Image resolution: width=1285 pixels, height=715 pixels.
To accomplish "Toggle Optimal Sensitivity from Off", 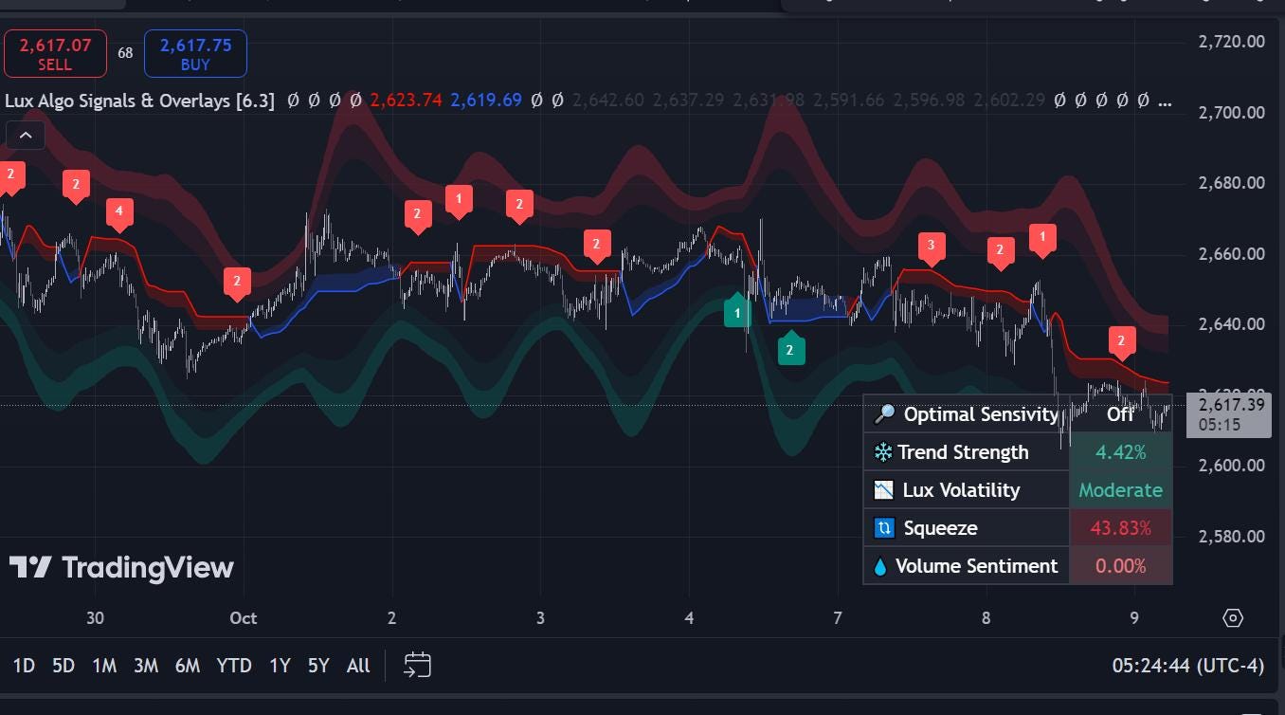I will 1120,414.
